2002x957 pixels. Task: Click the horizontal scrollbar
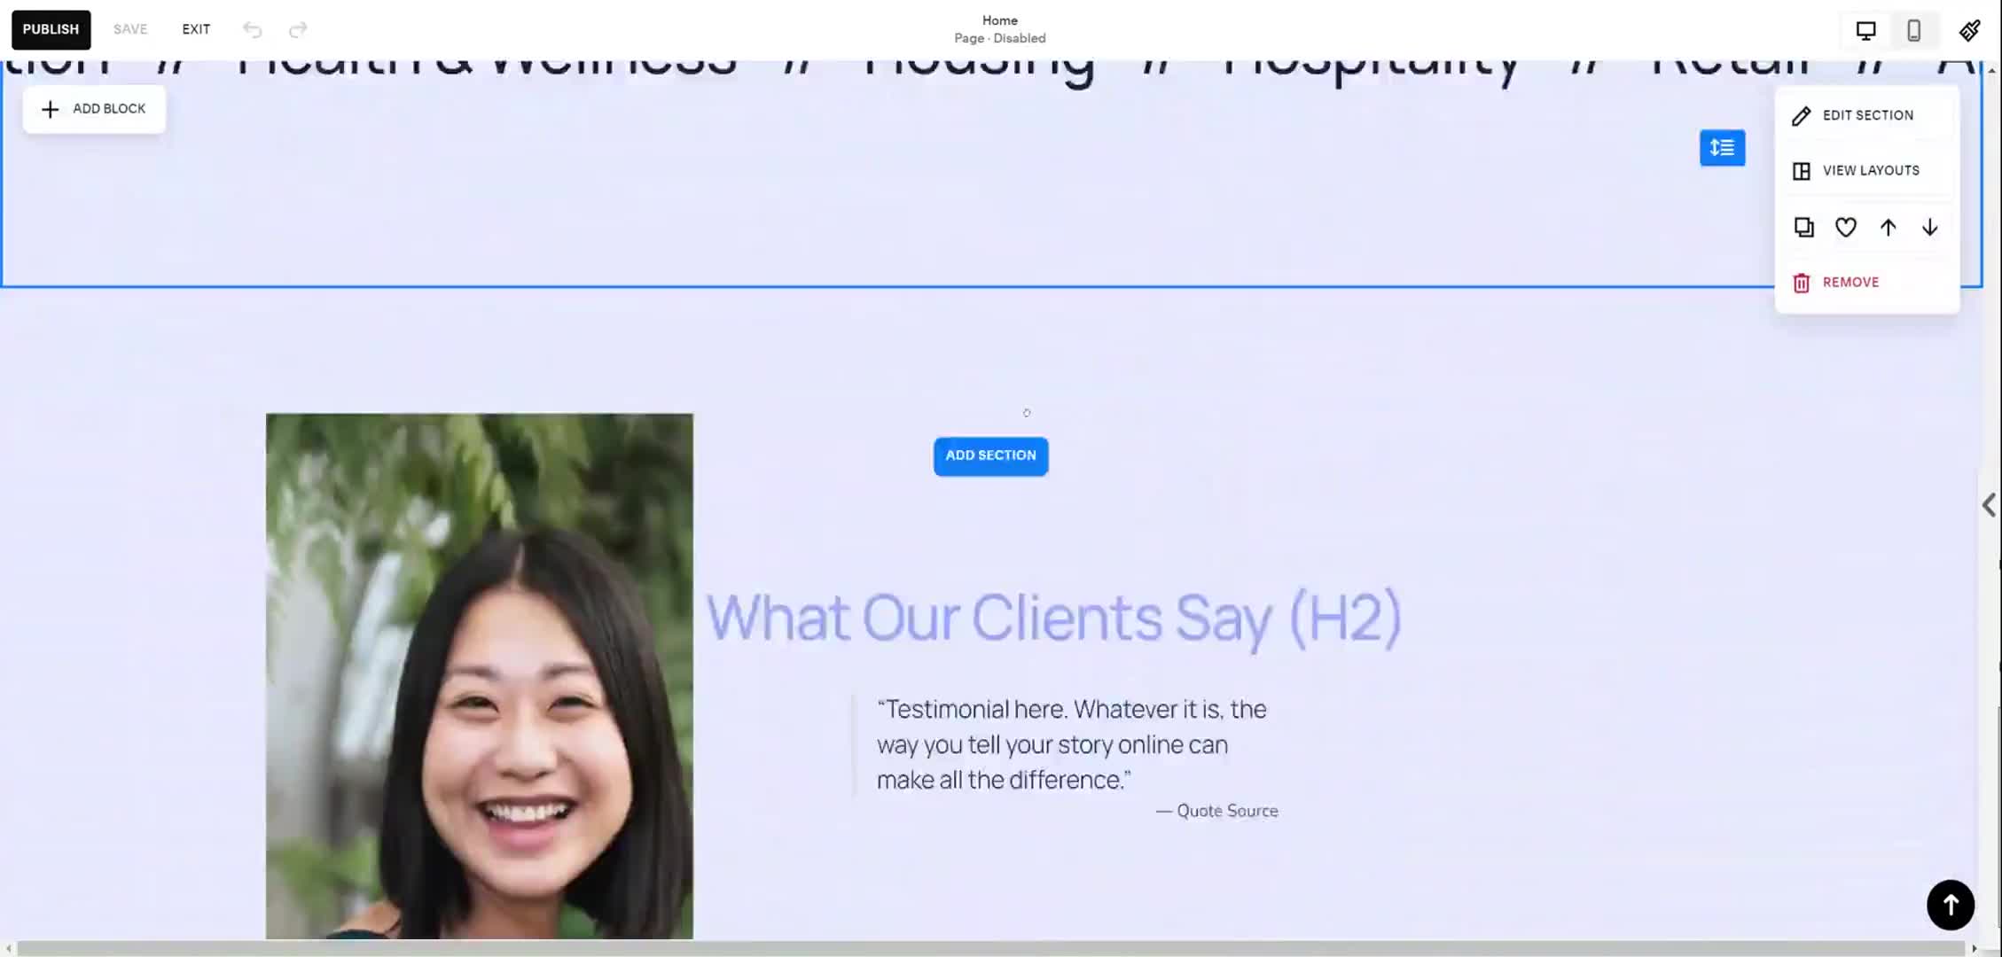click(990, 948)
